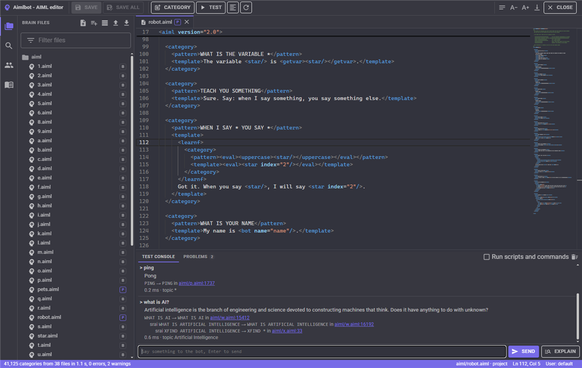The width and height of the screenshot is (582, 368).
Task: Open u.aiml in the file tree
Action: pyautogui.click(x=44, y=354)
